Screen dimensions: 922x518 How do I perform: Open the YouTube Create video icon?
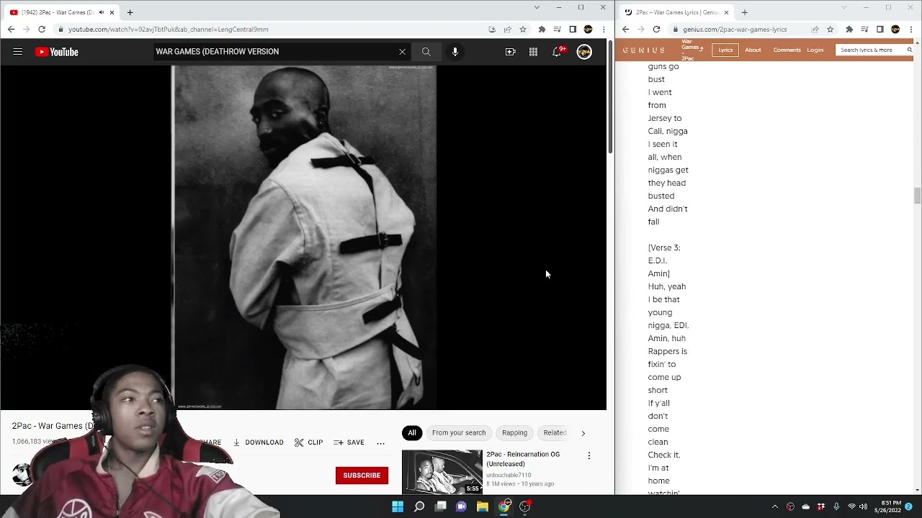click(x=510, y=52)
